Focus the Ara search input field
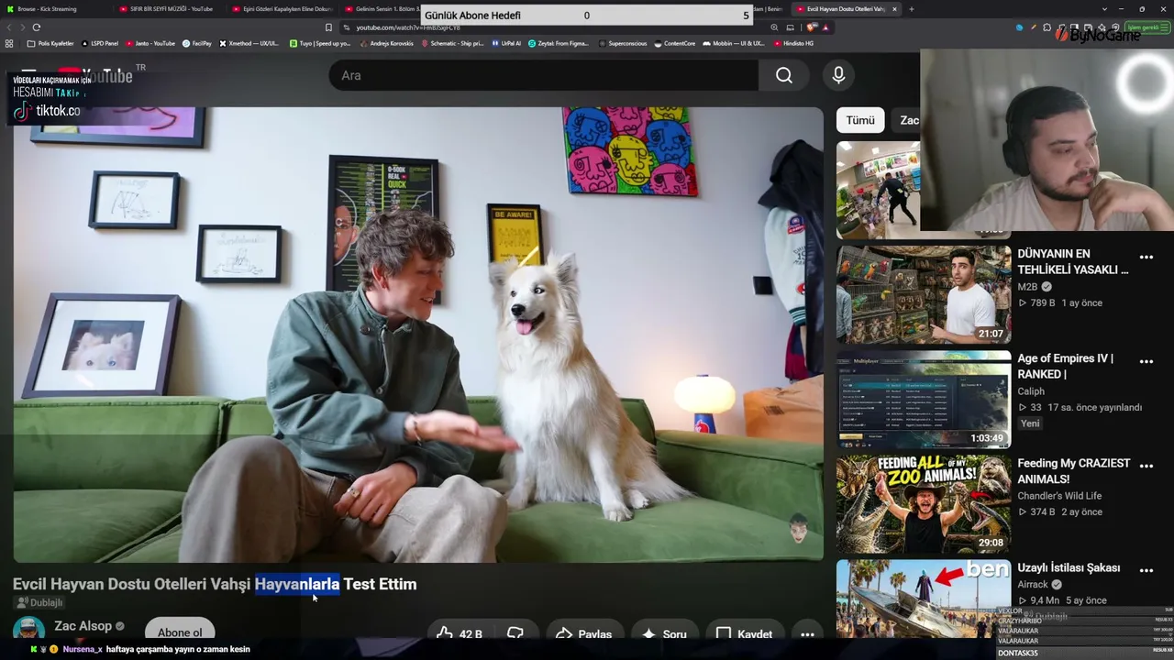 543,75
